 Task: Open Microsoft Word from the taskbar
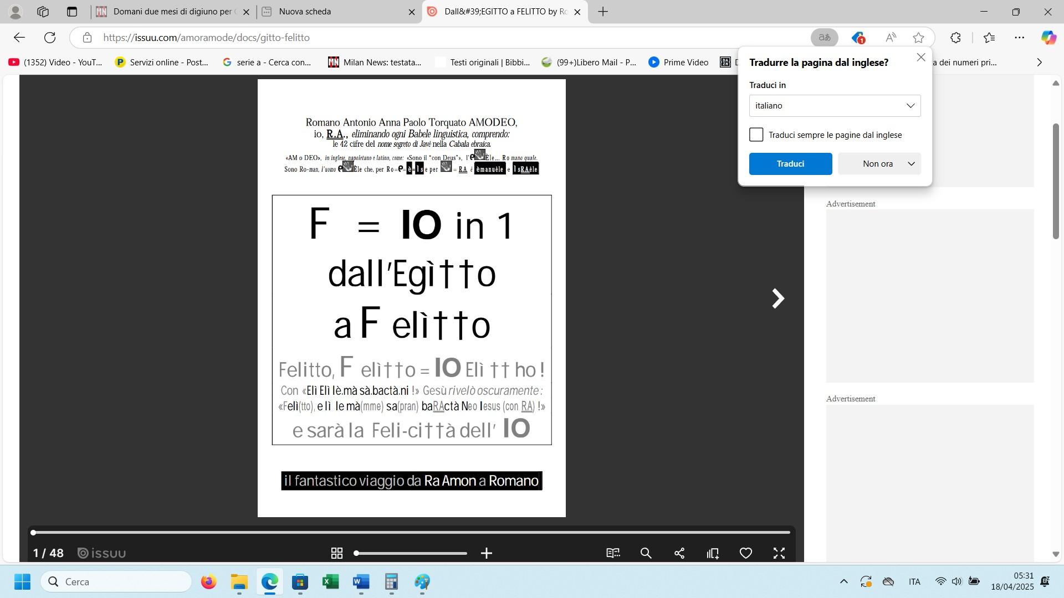click(x=361, y=582)
